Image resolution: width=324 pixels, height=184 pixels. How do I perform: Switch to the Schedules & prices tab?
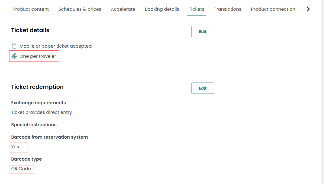click(80, 9)
